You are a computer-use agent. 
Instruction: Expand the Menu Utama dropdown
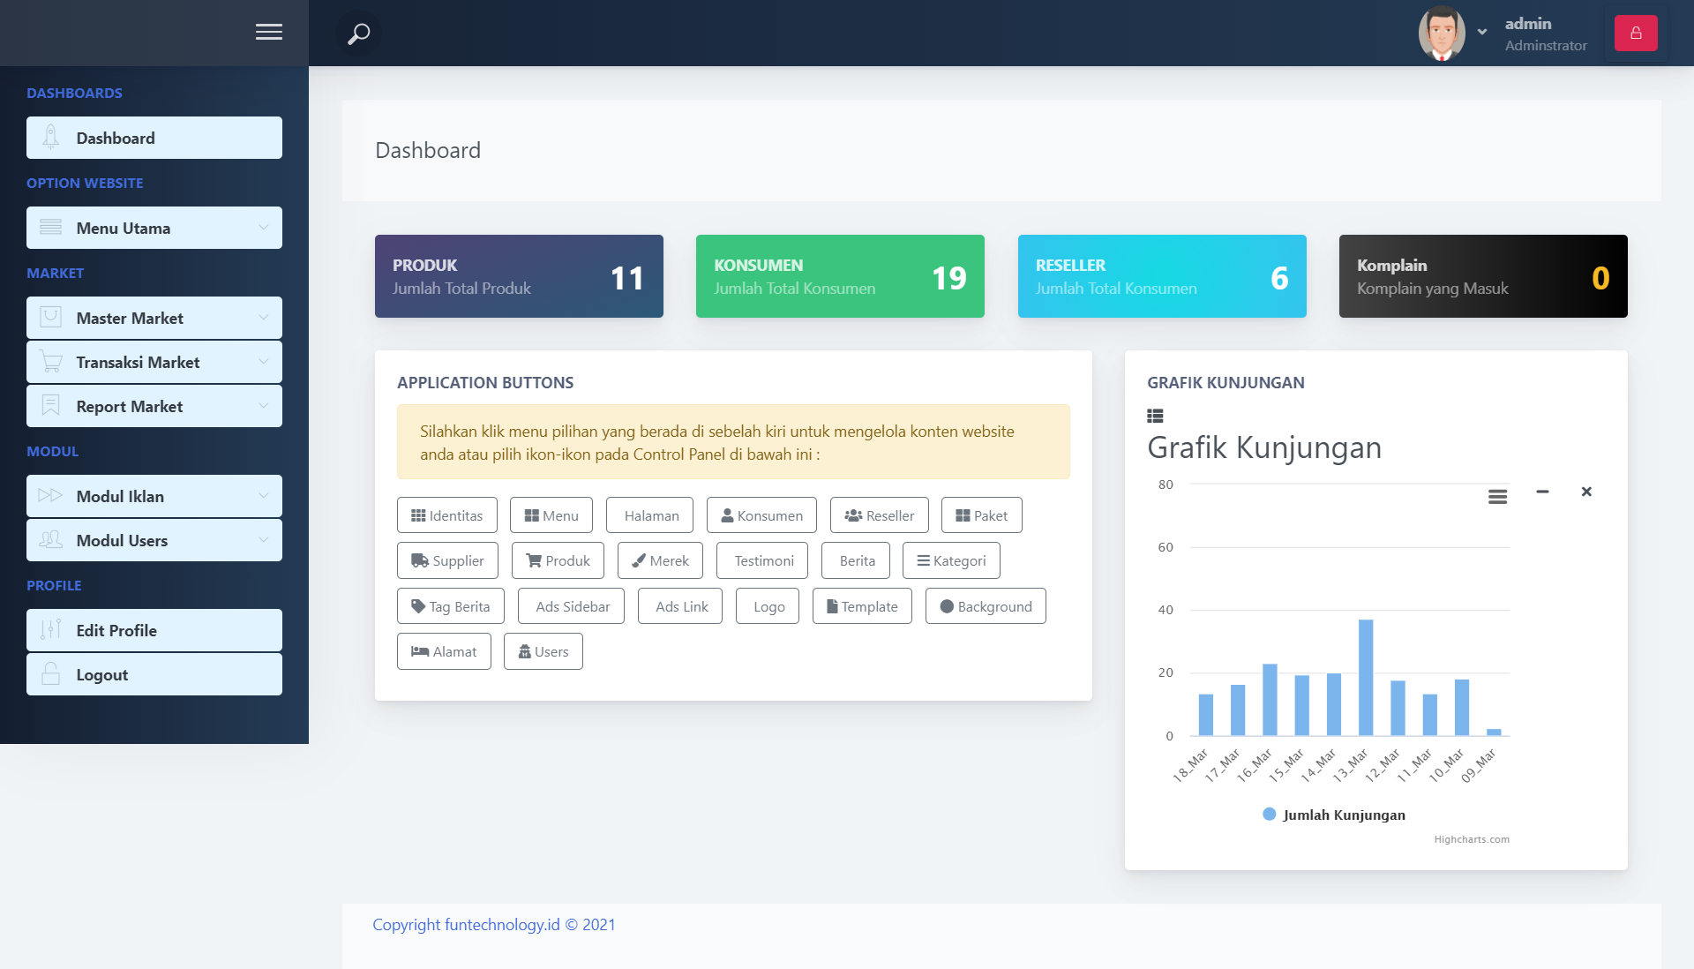(154, 228)
